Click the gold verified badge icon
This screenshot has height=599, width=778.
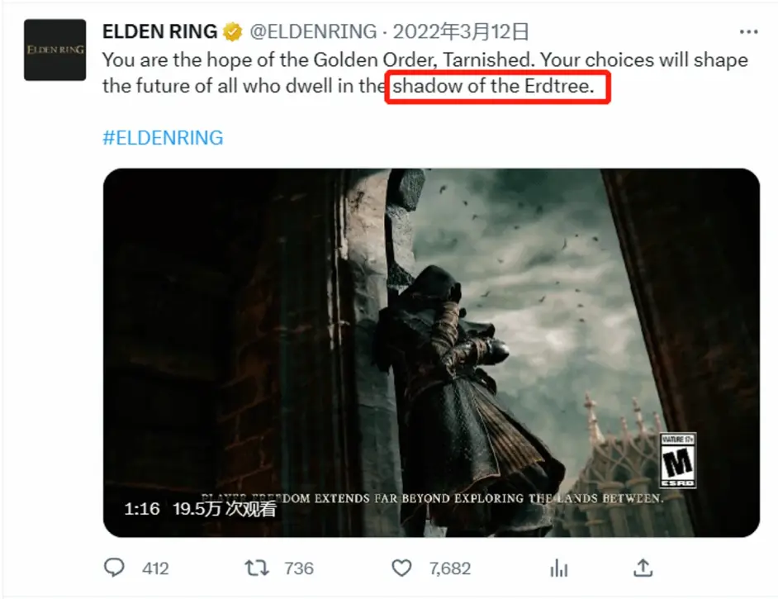pyautogui.click(x=232, y=31)
